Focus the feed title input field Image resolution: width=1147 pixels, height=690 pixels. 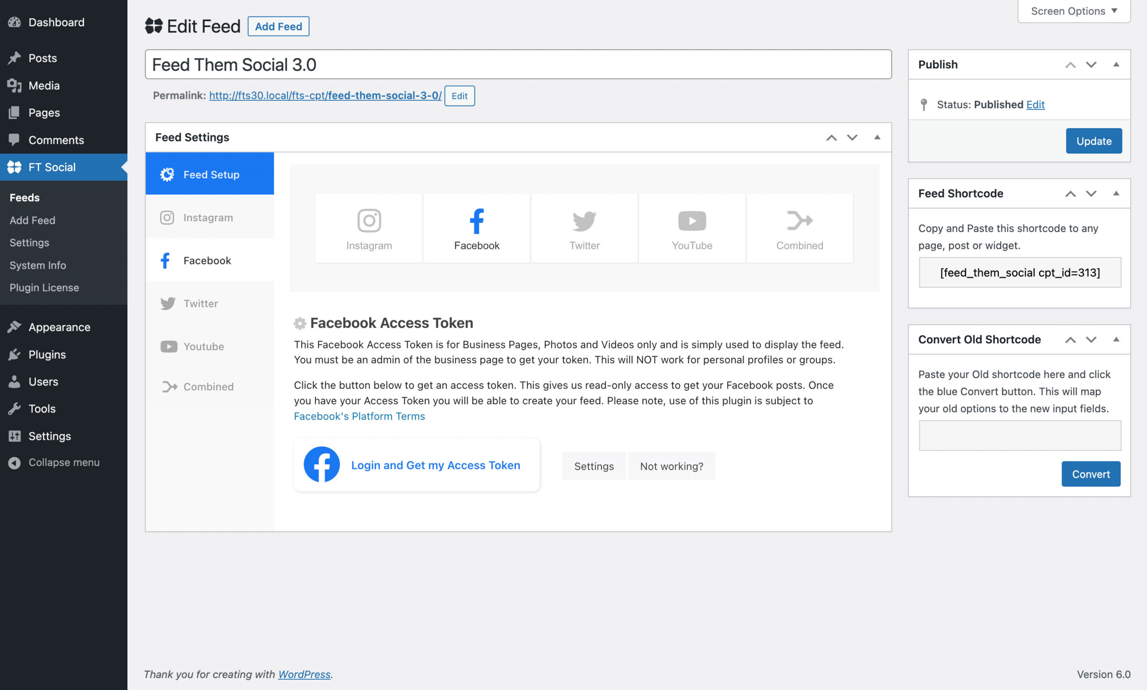pos(518,64)
